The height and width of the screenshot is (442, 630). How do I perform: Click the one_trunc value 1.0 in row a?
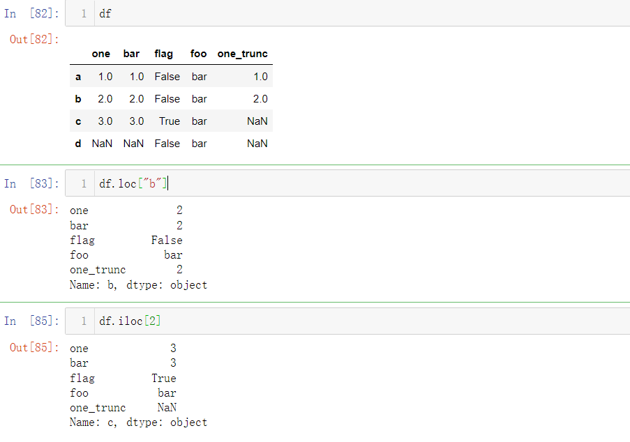(x=260, y=76)
